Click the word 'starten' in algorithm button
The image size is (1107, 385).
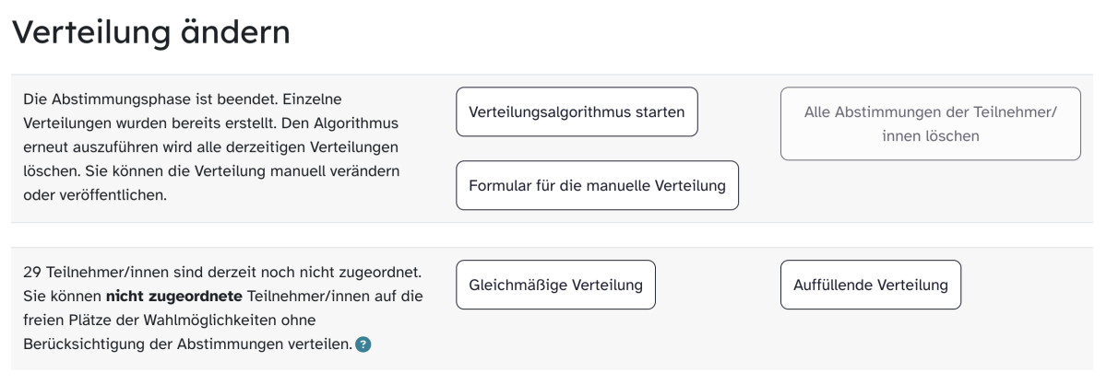[659, 112]
